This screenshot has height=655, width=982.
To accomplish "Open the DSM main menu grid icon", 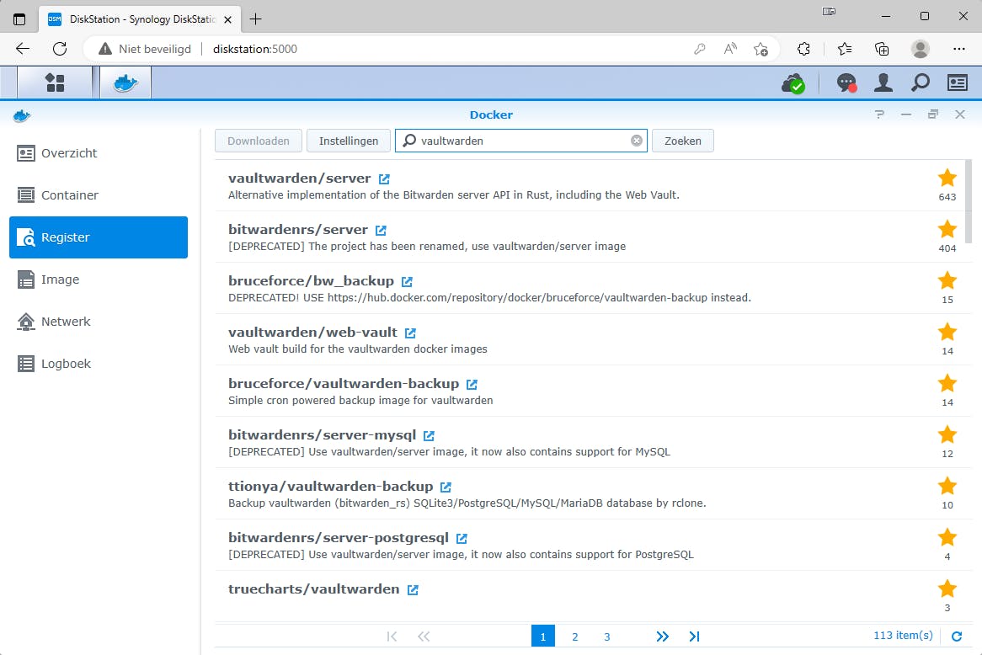I will (x=55, y=83).
